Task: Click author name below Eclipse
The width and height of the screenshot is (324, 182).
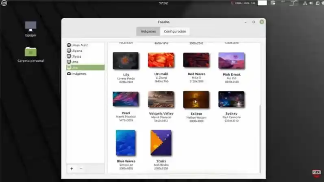Action: [x=196, y=117]
